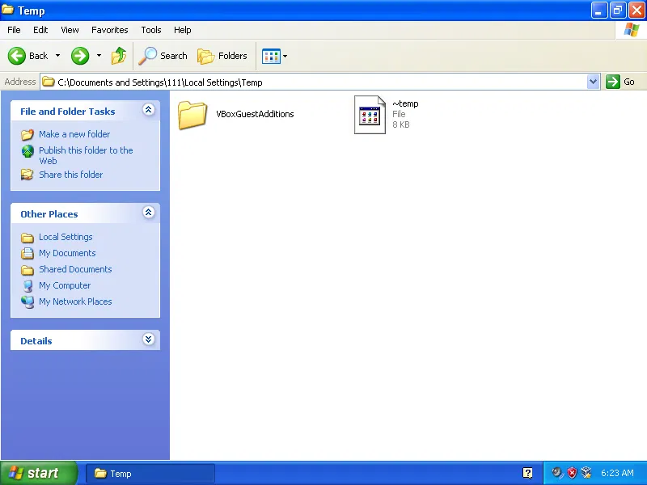This screenshot has height=485, width=647.
Task: Expand the address bar dropdown list
Action: coord(593,82)
